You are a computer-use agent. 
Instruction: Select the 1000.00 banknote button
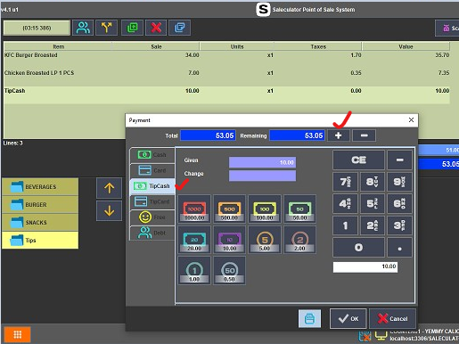click(194, 209)
